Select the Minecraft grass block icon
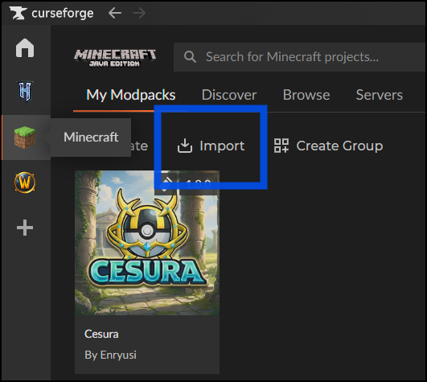 tap(25, 138)
